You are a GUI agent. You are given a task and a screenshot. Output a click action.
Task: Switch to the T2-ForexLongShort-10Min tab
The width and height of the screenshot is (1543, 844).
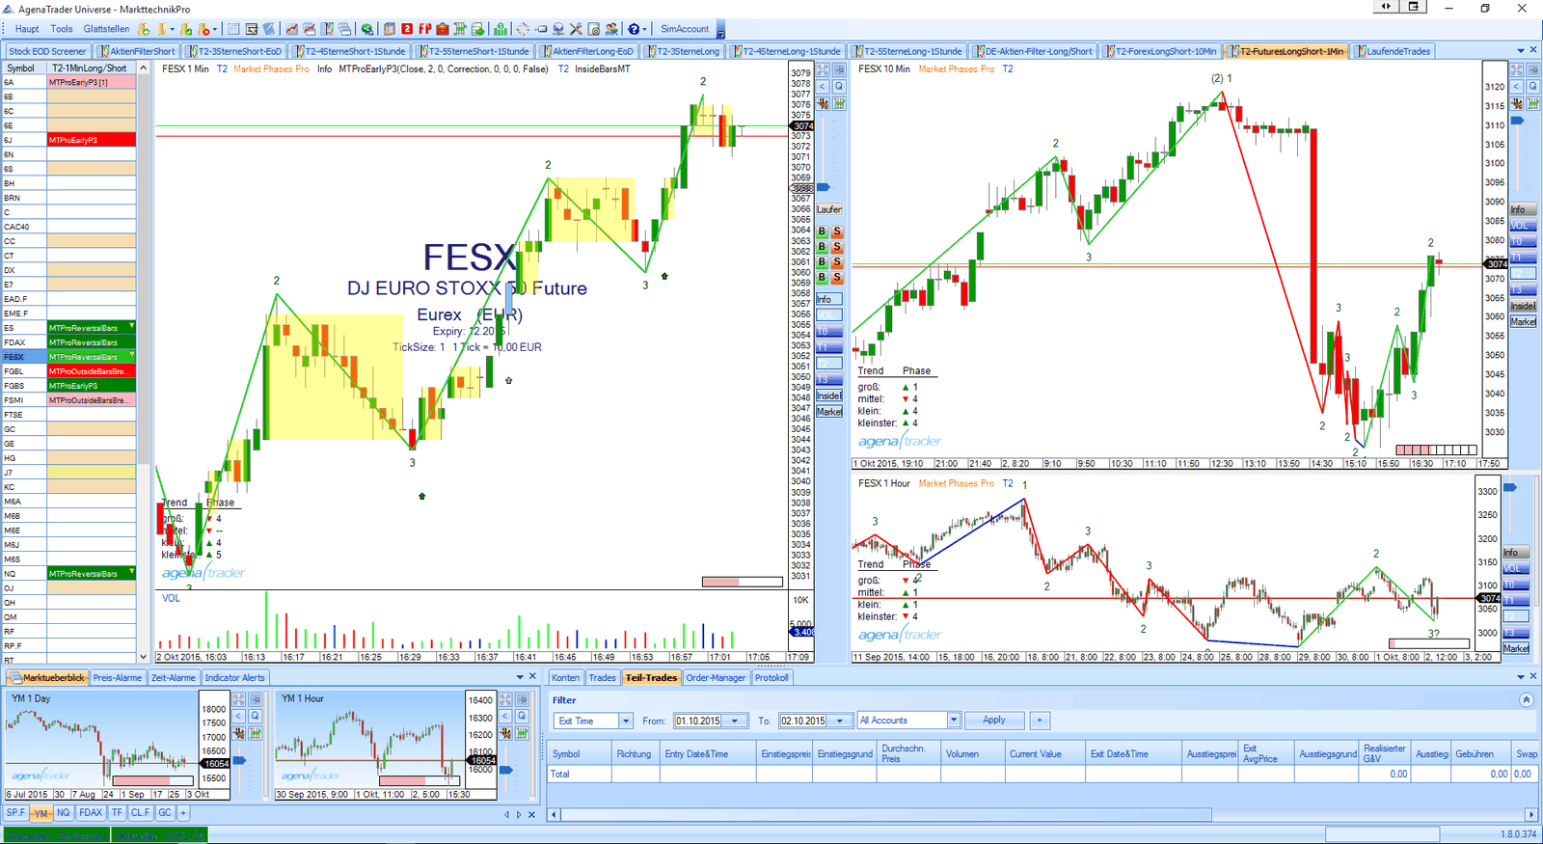pos(1161,51)
